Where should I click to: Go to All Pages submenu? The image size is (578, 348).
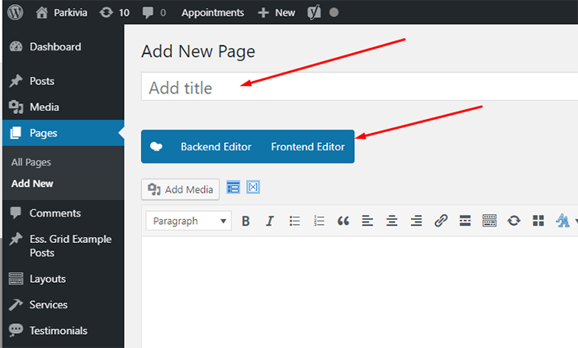pos(31,162)
